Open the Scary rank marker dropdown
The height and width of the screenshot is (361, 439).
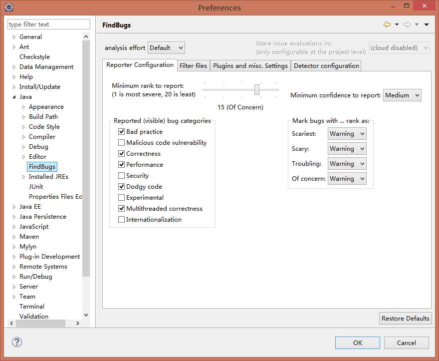[x=347, y=149]
